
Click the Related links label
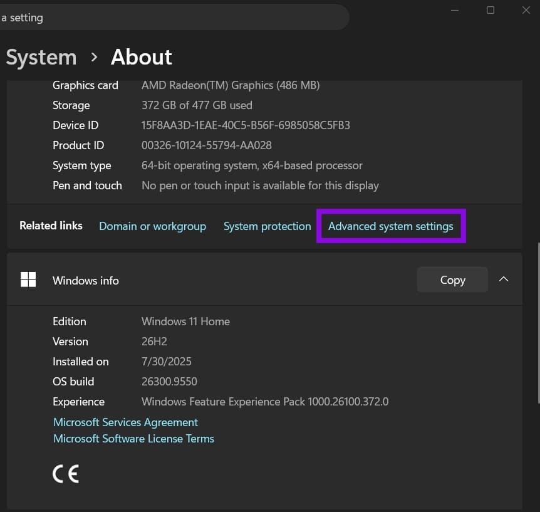(x=51, y=226)
